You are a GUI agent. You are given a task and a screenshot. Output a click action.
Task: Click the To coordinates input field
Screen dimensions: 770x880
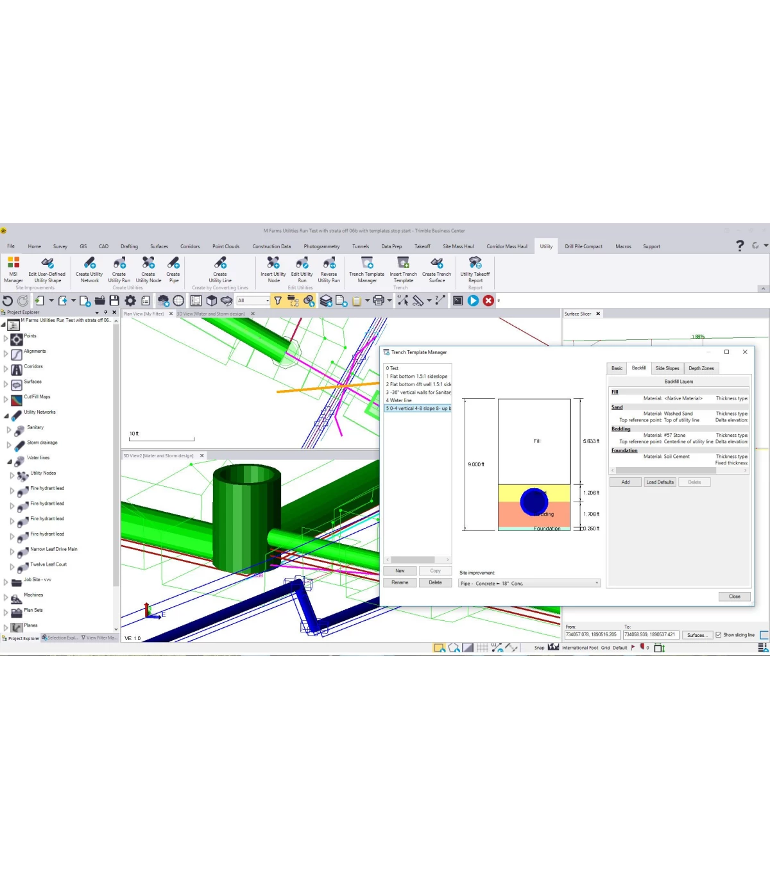click(x=651, y=635)
